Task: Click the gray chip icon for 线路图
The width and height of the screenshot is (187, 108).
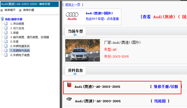Action: click(x=69, y=99)
